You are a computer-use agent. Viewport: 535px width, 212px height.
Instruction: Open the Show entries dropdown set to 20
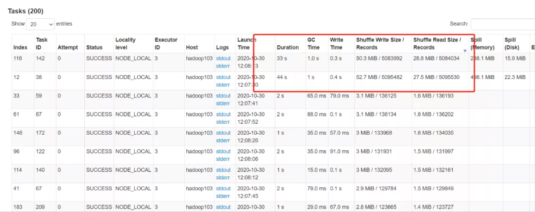[x=40, y=24]
